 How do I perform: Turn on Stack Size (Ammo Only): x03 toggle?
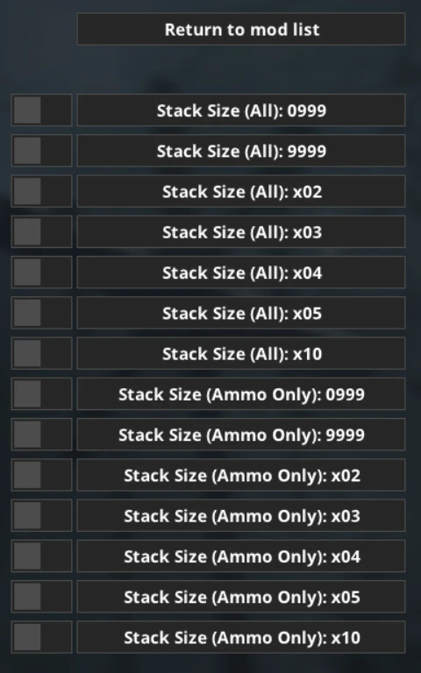[41, 515]
